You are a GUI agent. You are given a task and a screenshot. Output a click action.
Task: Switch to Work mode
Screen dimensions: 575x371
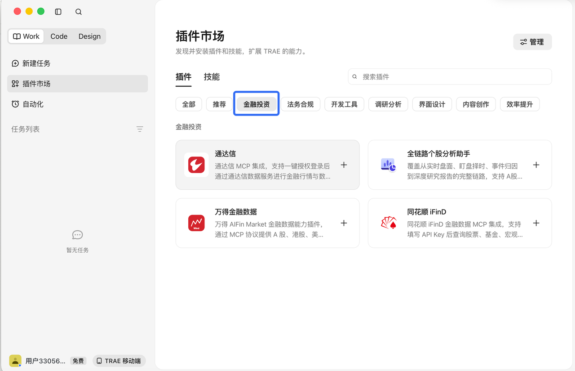(x=26, y=36)
